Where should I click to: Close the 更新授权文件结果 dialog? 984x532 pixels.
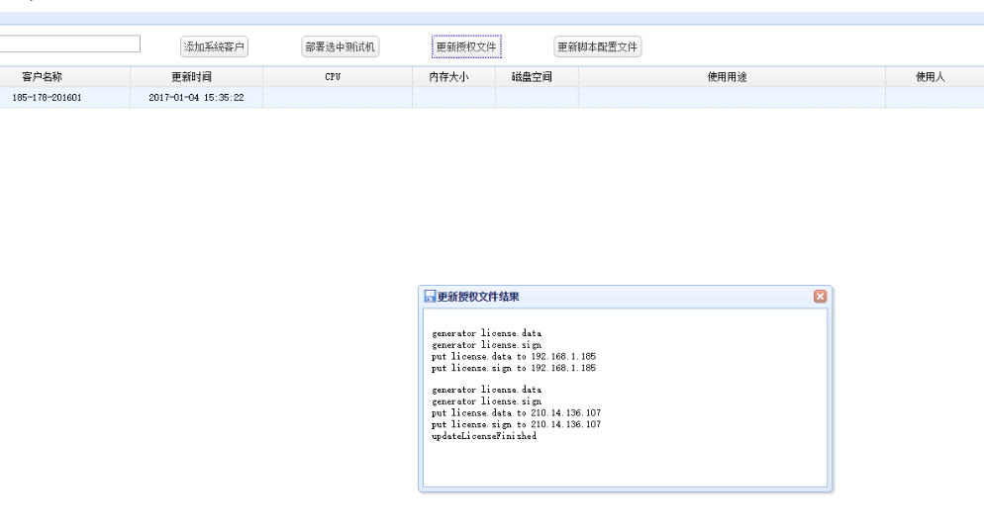click(x=821, y=297)
